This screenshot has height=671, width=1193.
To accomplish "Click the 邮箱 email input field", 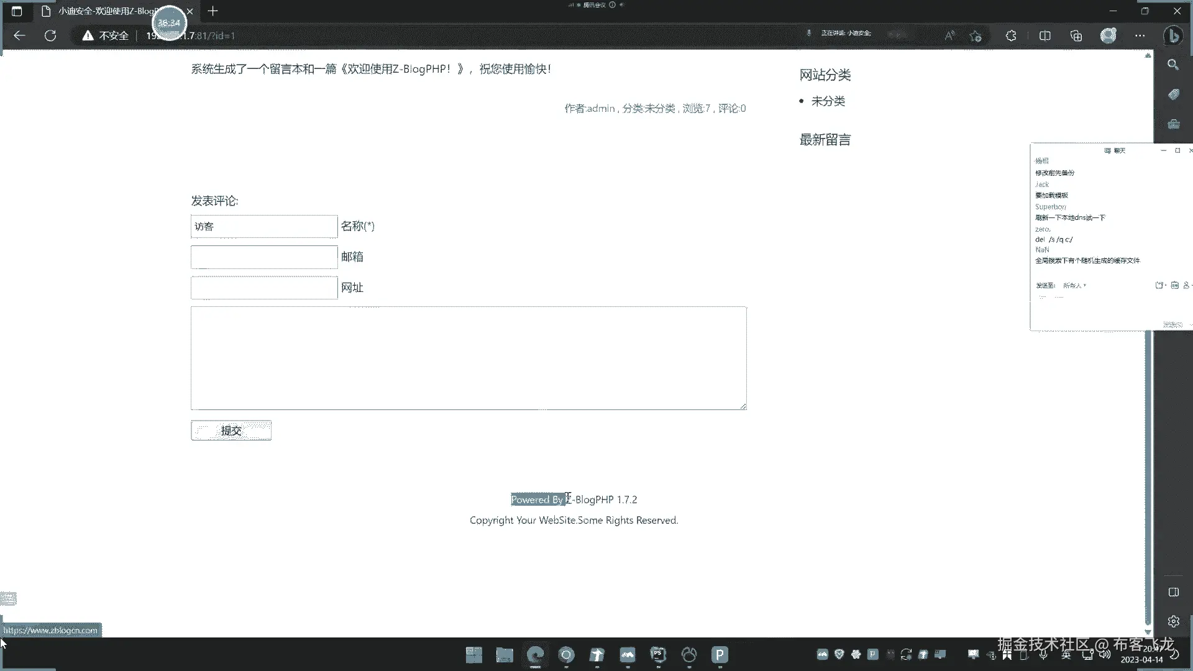I will coord(263,257).
